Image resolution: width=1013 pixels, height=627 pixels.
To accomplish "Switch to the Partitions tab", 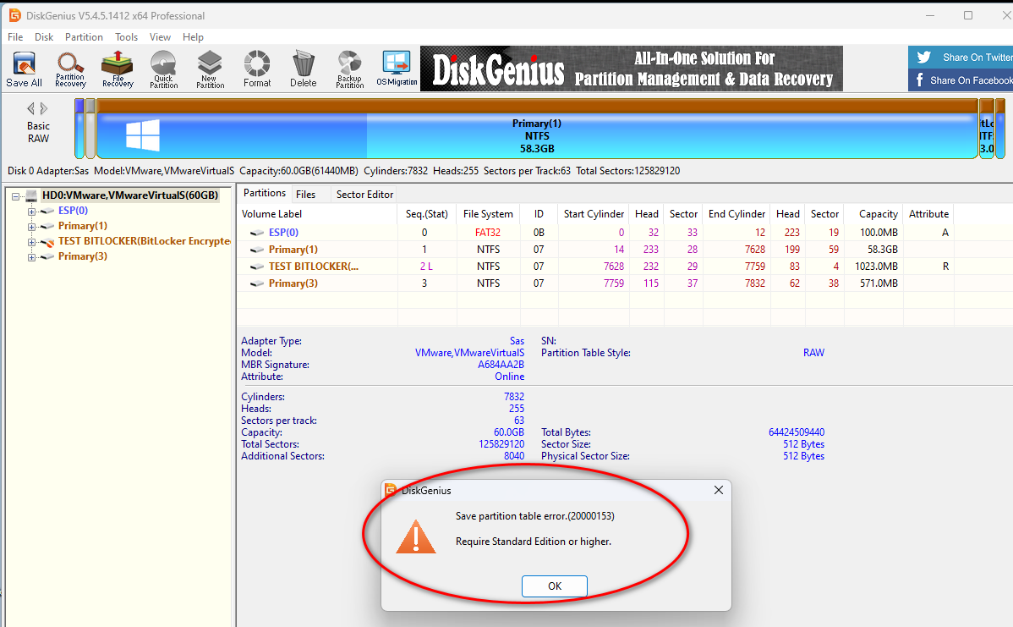I will click(264, 193).
